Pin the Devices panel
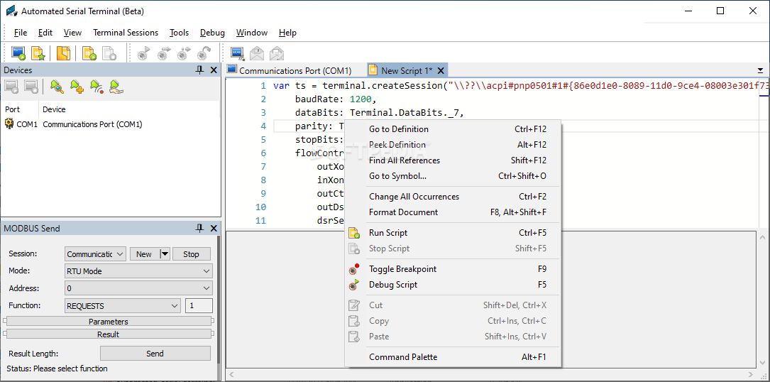This screenshot has width=770, height=382. (199, 70)
